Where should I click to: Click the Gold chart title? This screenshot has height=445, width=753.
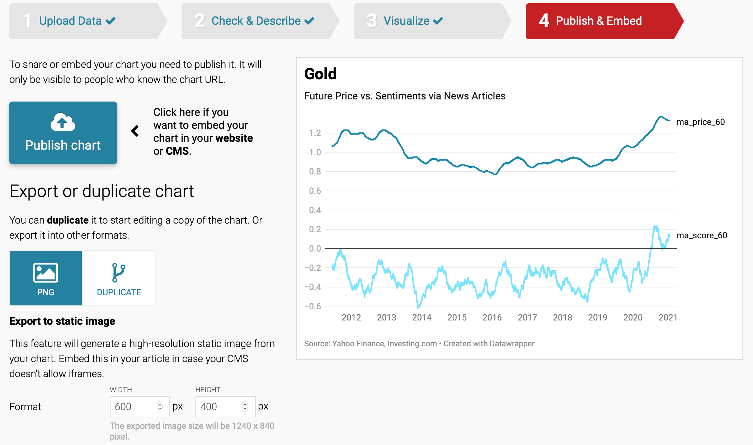pyautogui.click(x=320, y=74)
